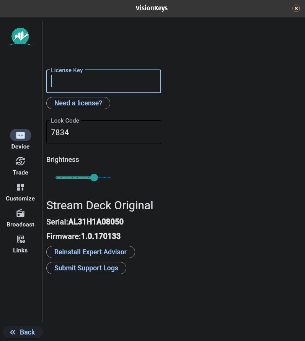Image resolution: width=305 pixels, height=341 pixels.
Task: Click Submit Support Logs button
Action: pyautogui.click(x=86, y=268)
